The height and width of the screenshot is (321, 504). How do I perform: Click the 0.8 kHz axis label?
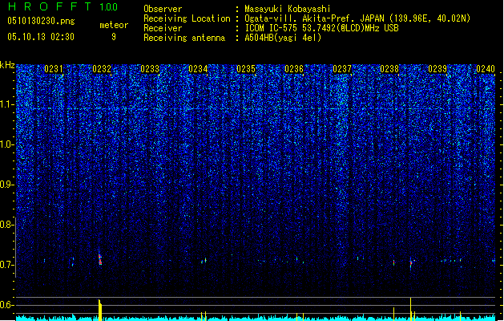click(x=7, y=225)
